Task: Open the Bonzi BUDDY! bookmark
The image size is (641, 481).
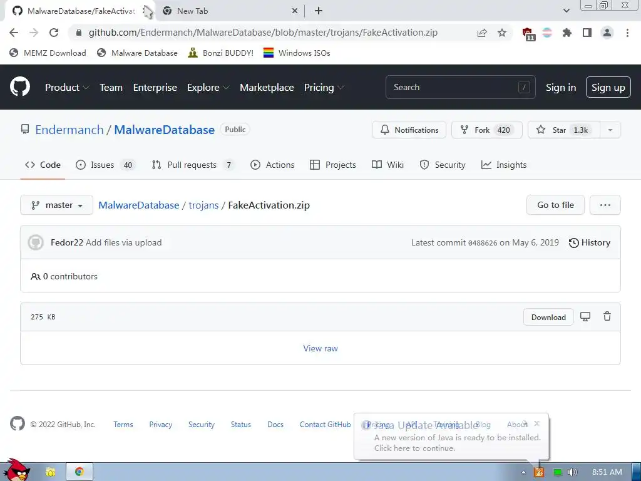Action: pos(221,53)
